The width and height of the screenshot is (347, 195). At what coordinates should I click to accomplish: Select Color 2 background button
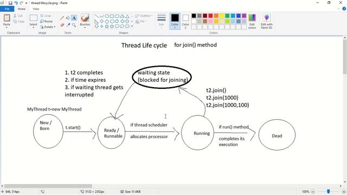tap(185, 21)
